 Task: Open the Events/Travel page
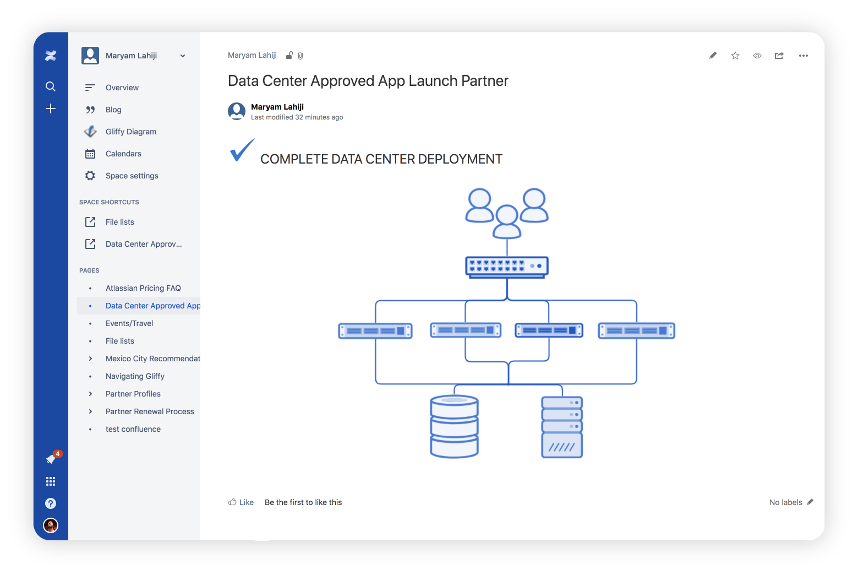pos(129,323)
